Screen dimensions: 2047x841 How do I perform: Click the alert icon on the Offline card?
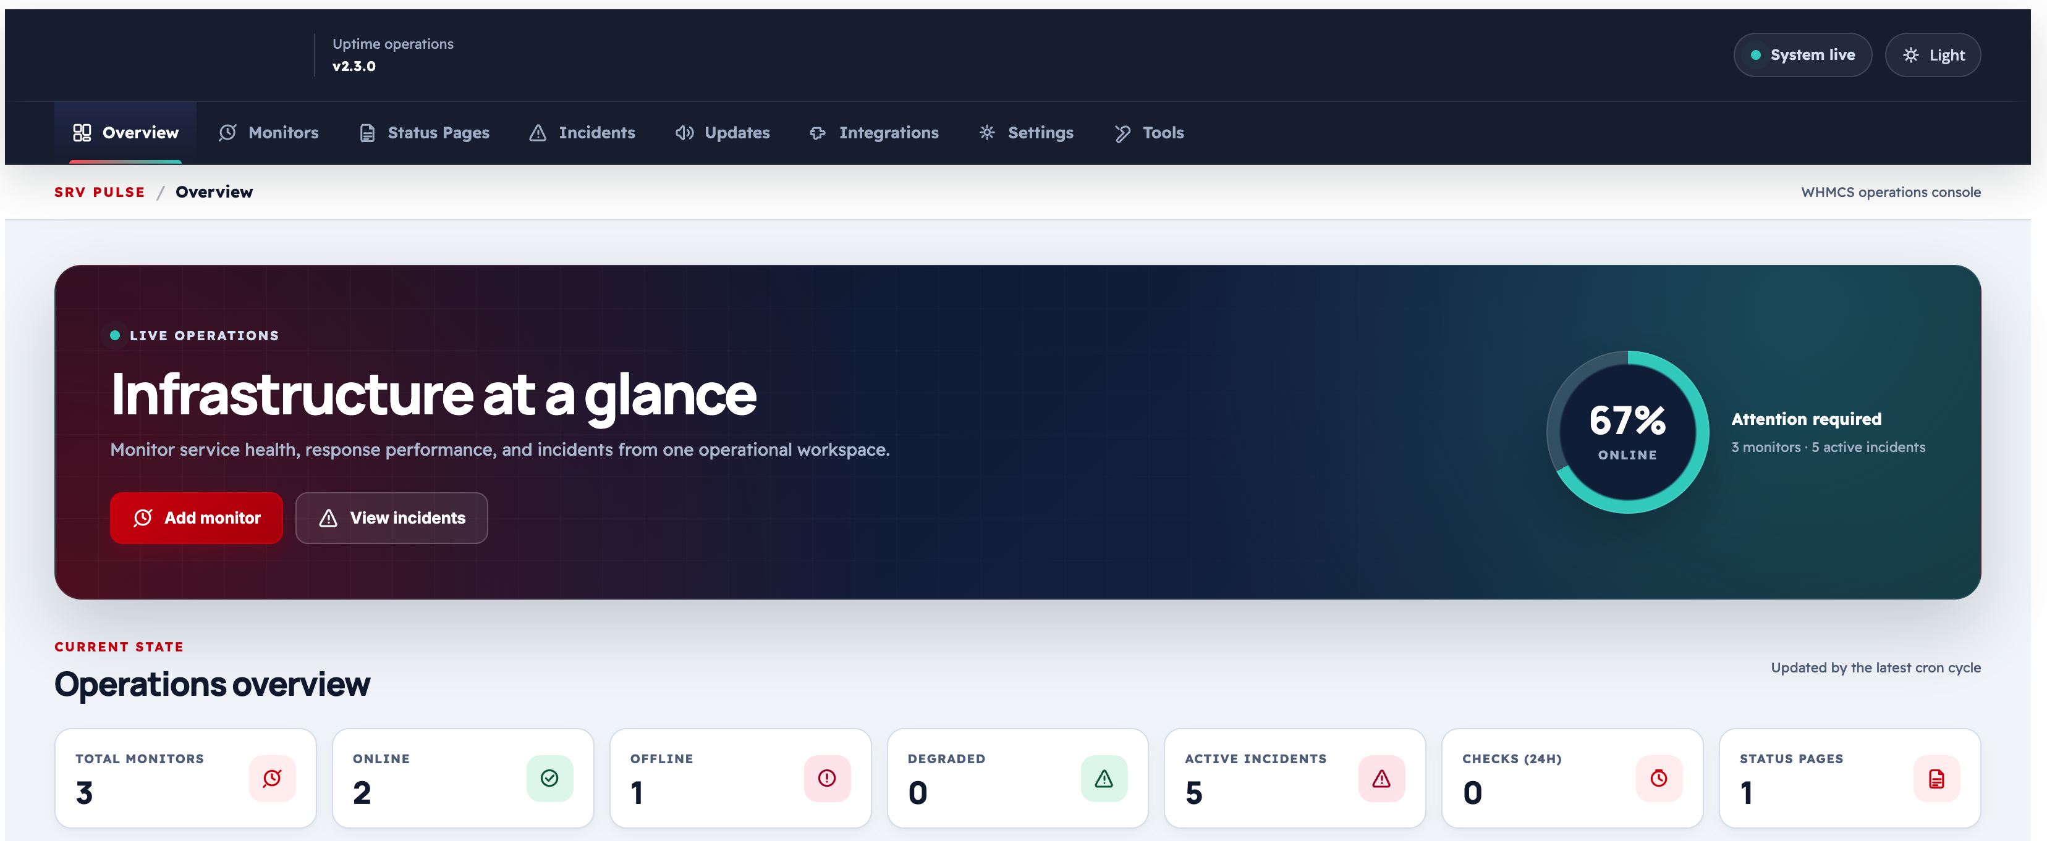point(827,778)
